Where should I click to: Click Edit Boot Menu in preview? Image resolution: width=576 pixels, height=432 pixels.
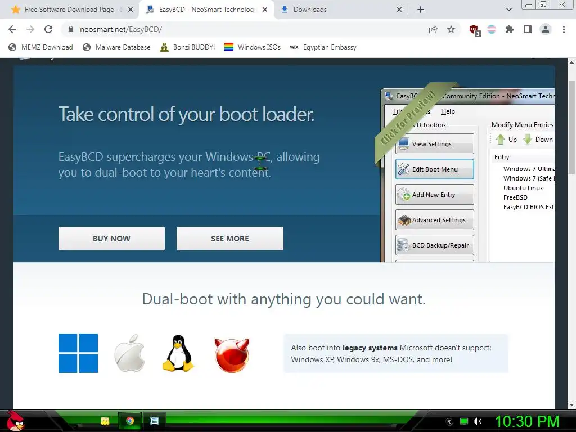tap(435, 169)
